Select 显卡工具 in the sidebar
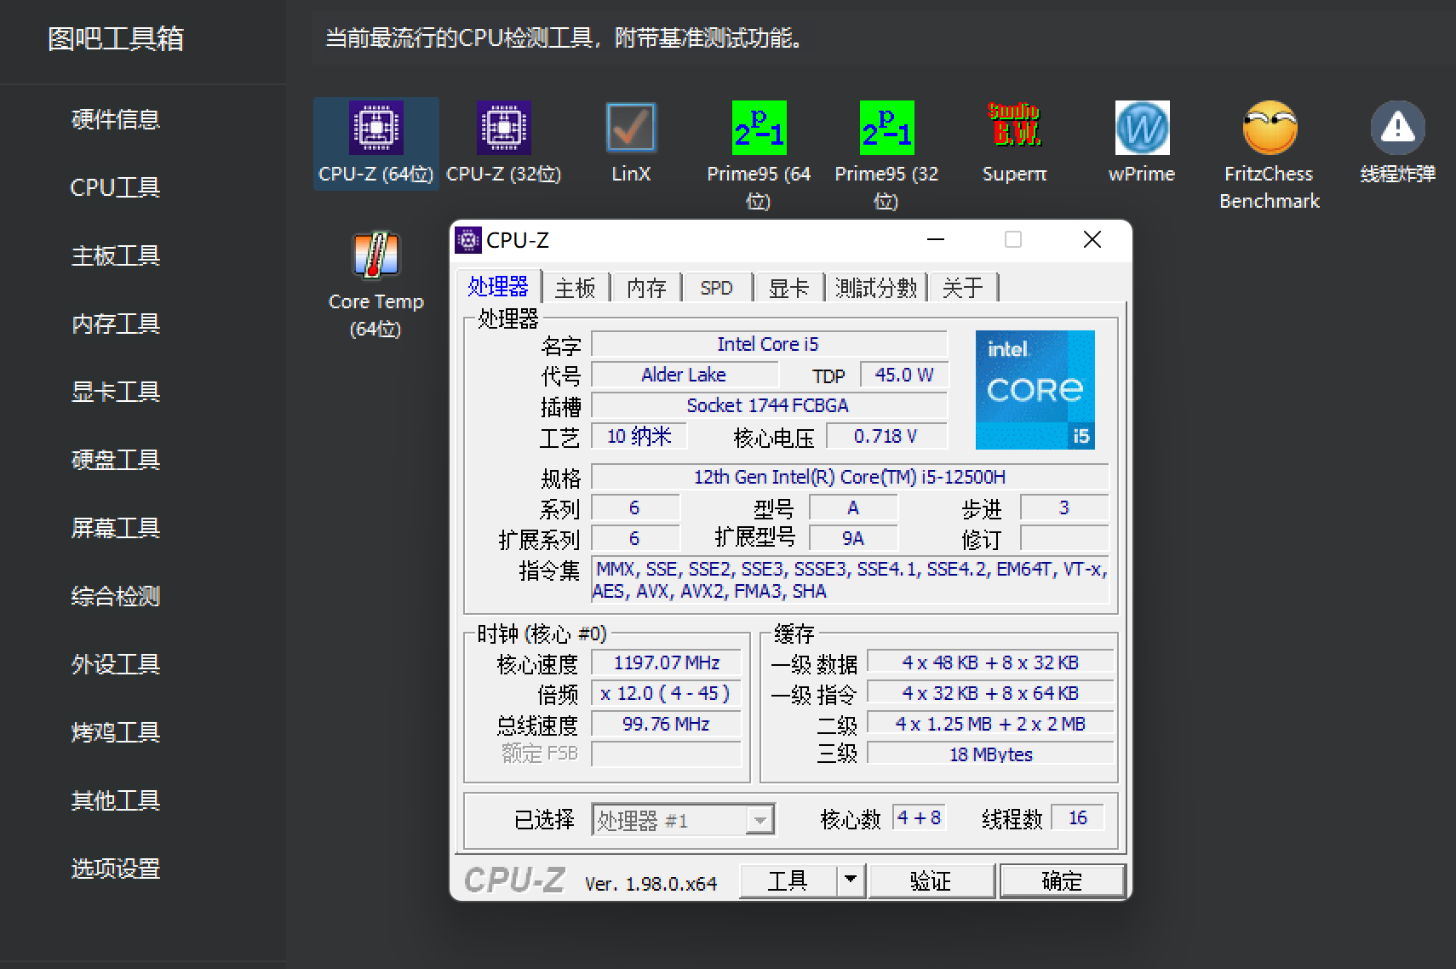 (x=116, y=392)
